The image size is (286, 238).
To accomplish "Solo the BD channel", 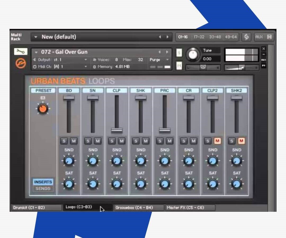I will 64,141.
